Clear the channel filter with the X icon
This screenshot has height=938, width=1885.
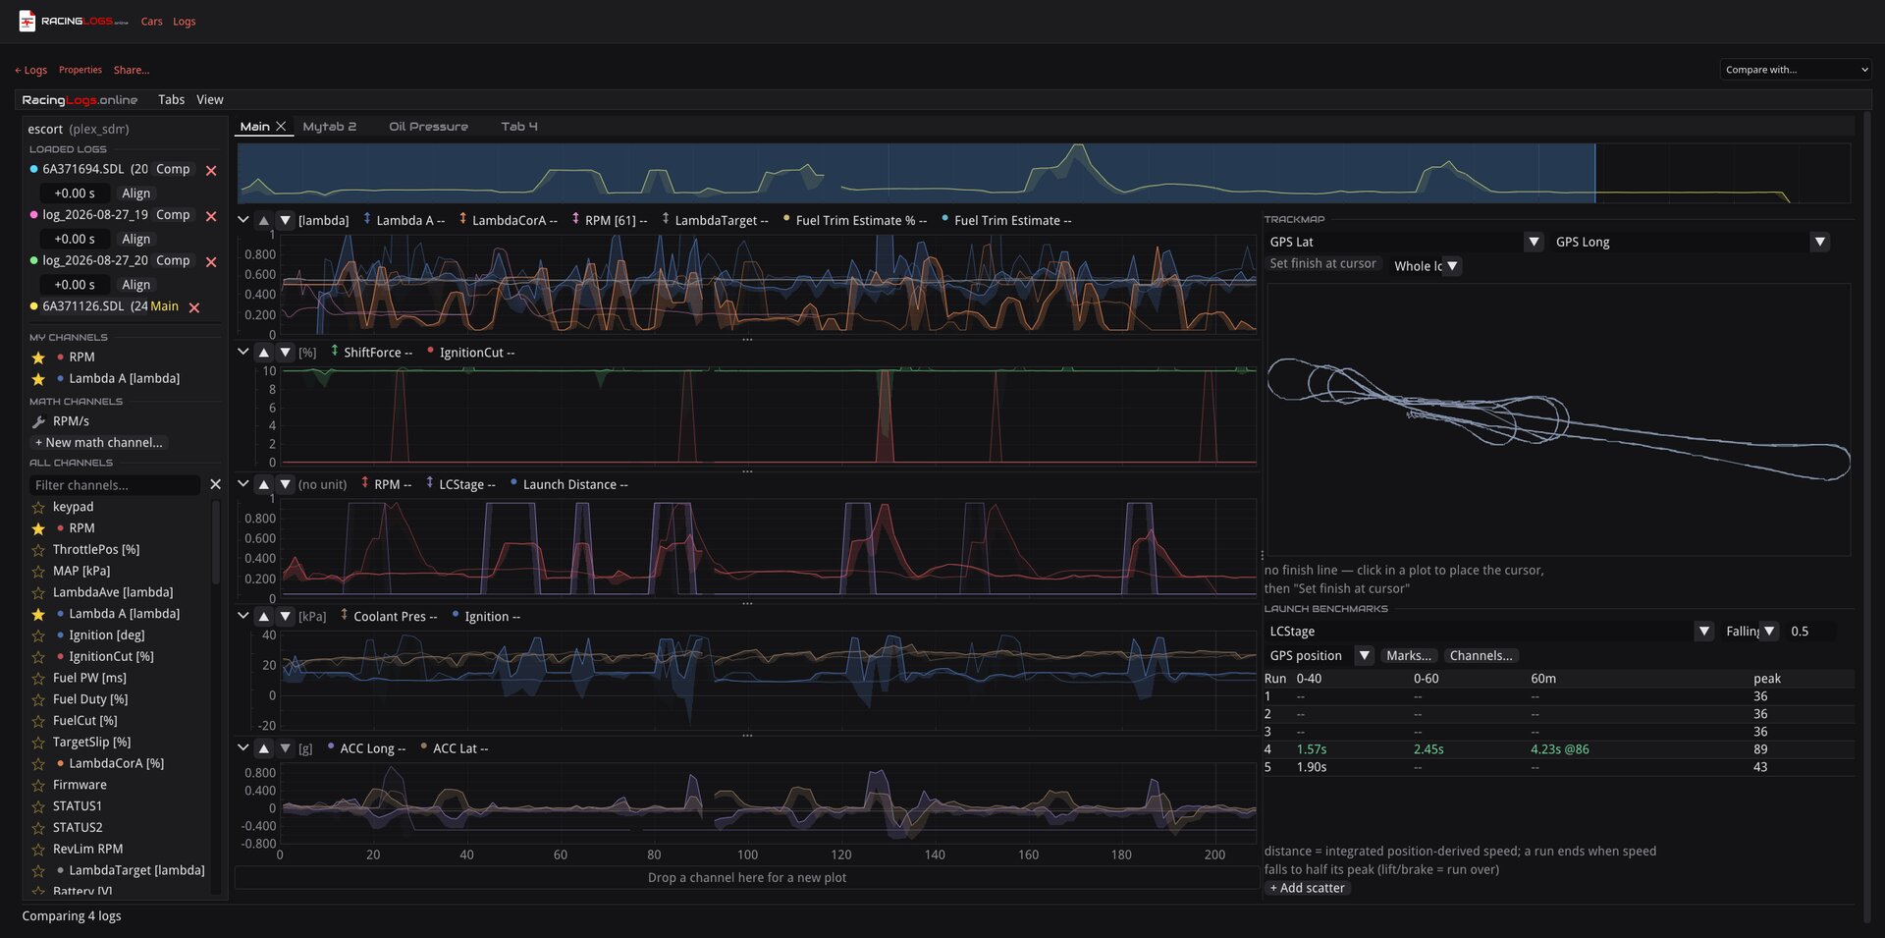[x=216, y=484]
